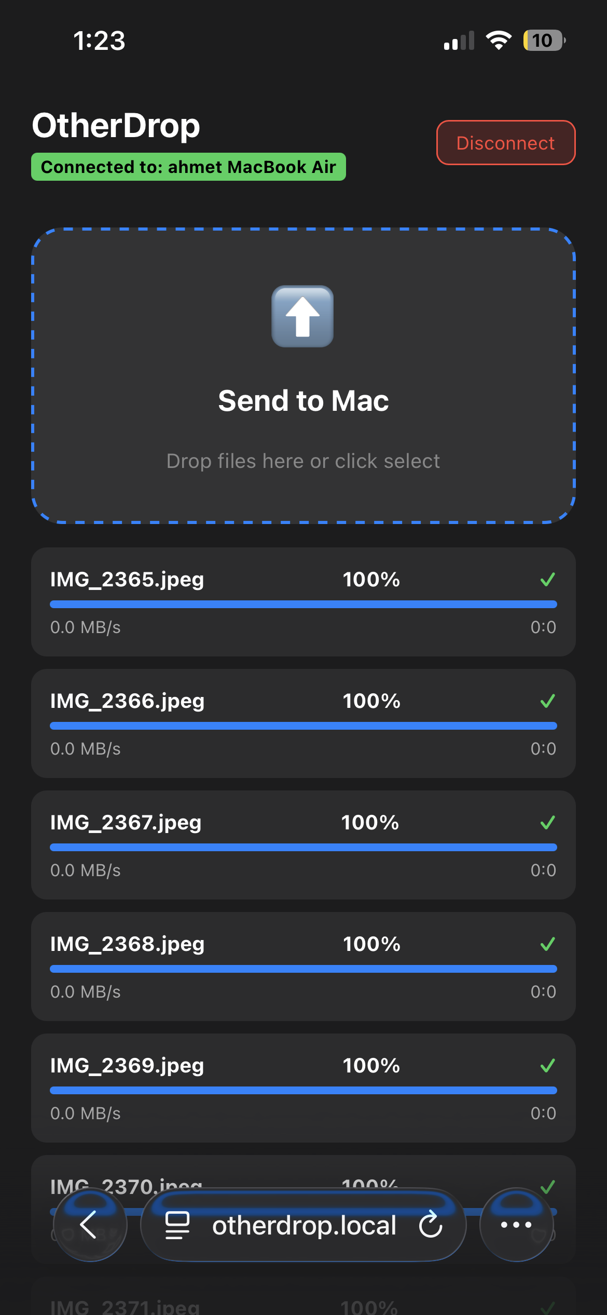607x1315 pixels.
Task: Tap the Connected to ahmet MacBook Air badge
Action: click(188, 167)
